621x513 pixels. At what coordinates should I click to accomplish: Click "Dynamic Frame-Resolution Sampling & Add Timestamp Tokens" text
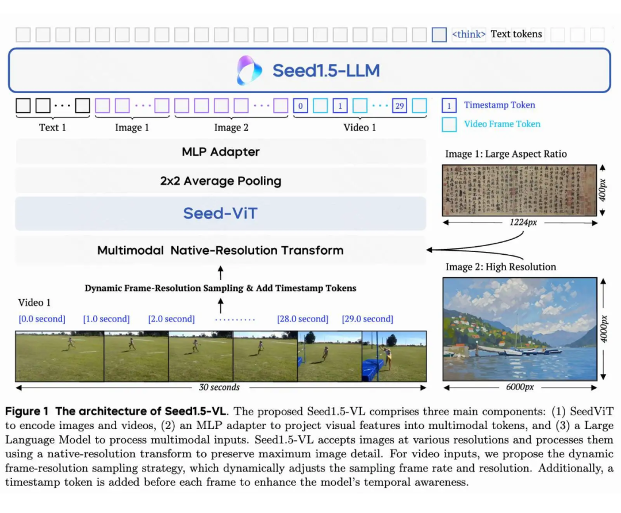[x=221, y=288]
